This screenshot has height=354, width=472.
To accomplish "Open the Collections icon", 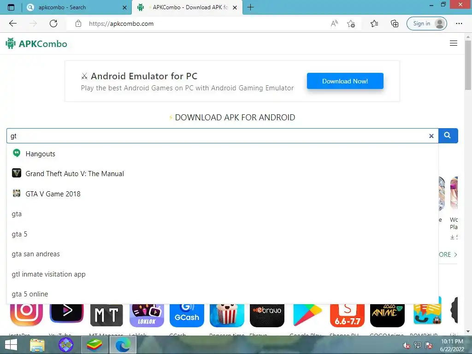I will [x=395, y=24].
